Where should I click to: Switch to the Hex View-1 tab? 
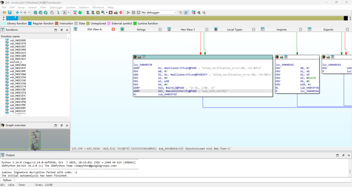coord(188,30)
